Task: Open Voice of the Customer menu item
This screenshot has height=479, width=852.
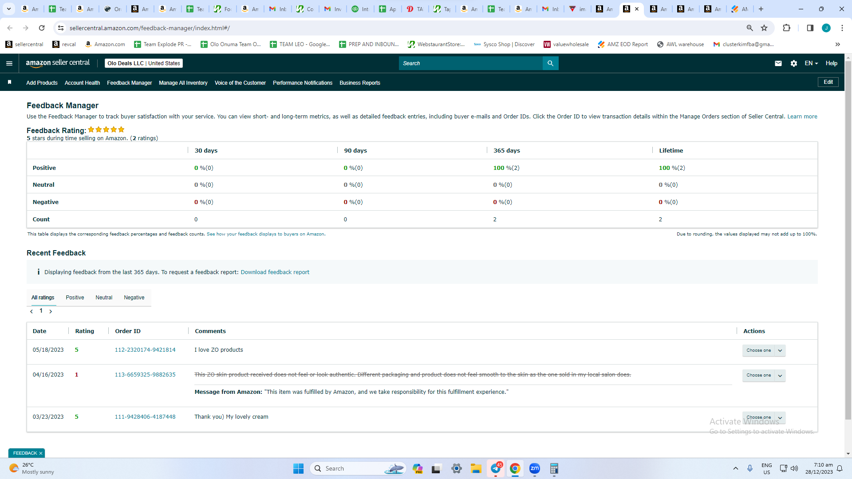Action: coord(240,83)
